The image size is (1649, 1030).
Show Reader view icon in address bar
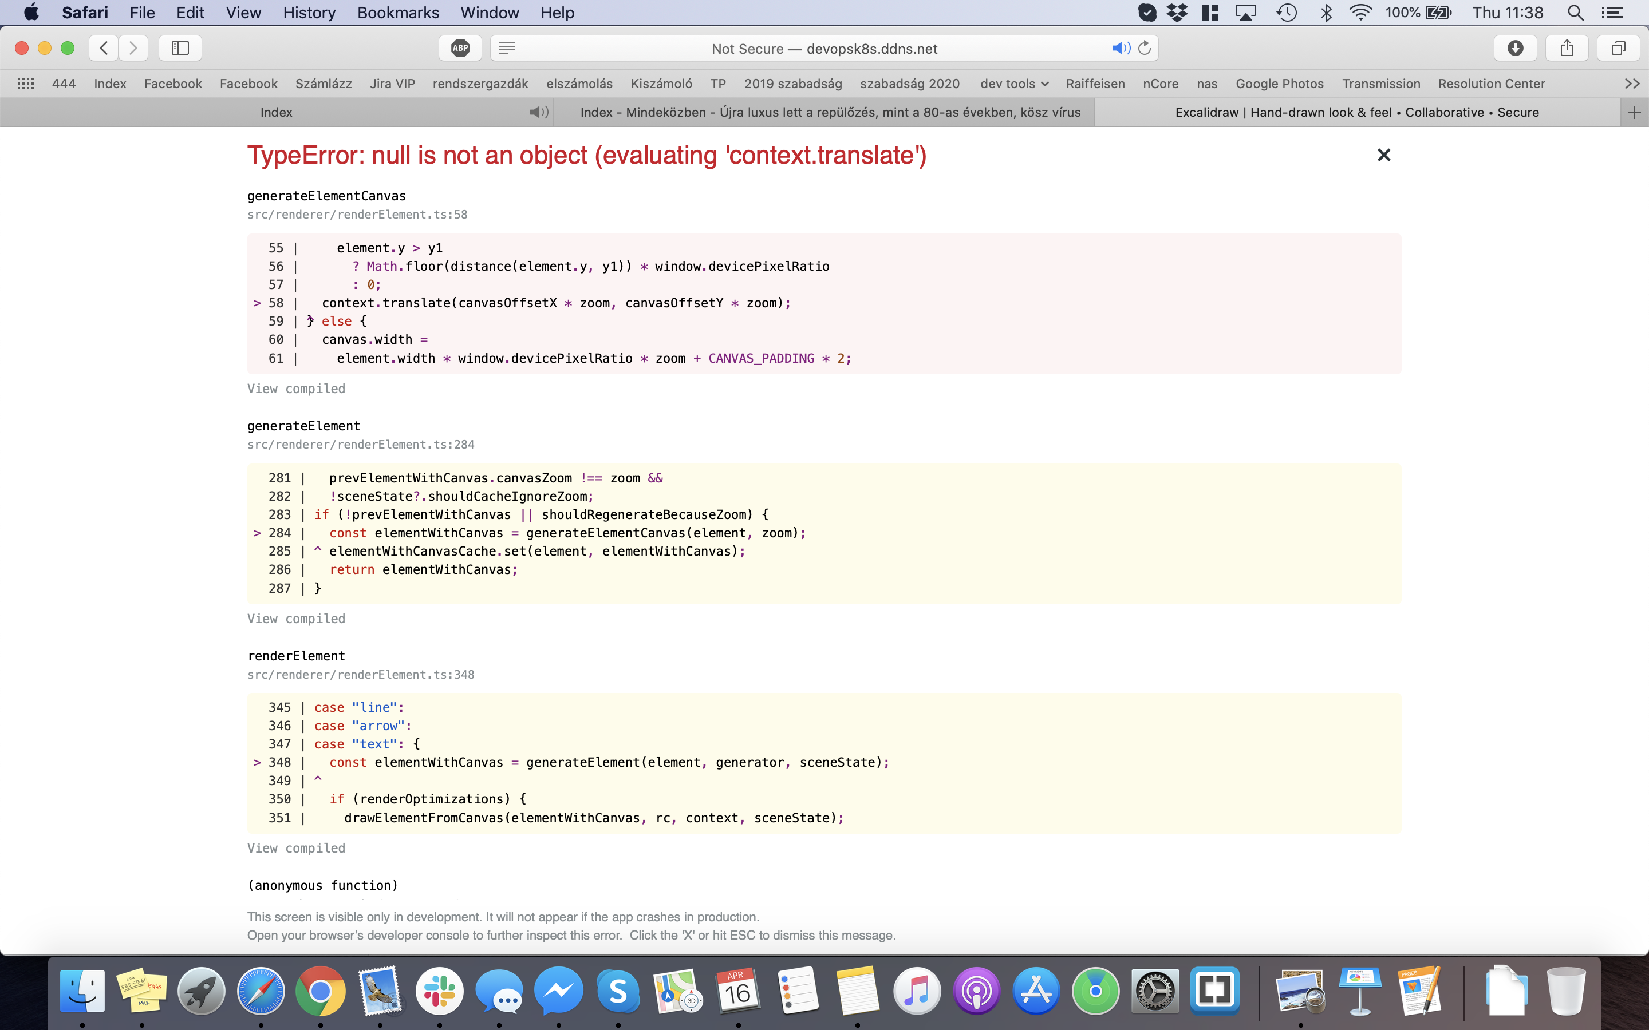pyautogui.click(x=507, y=49)
